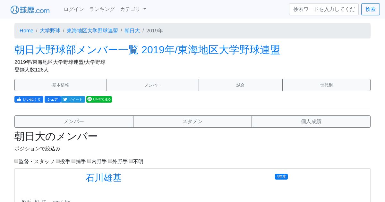Image resolution: width=385 pixels, height=202 pixels.
Task: Switch to the 基本情報 tab
Action: (61, 85)
